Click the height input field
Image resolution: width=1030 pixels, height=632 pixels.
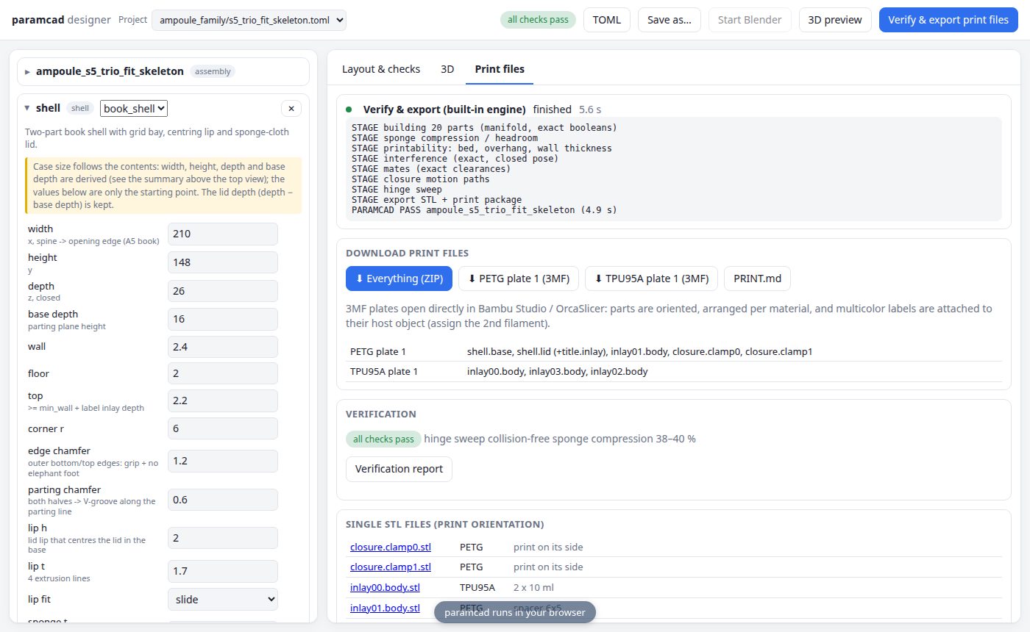(223, 262)
